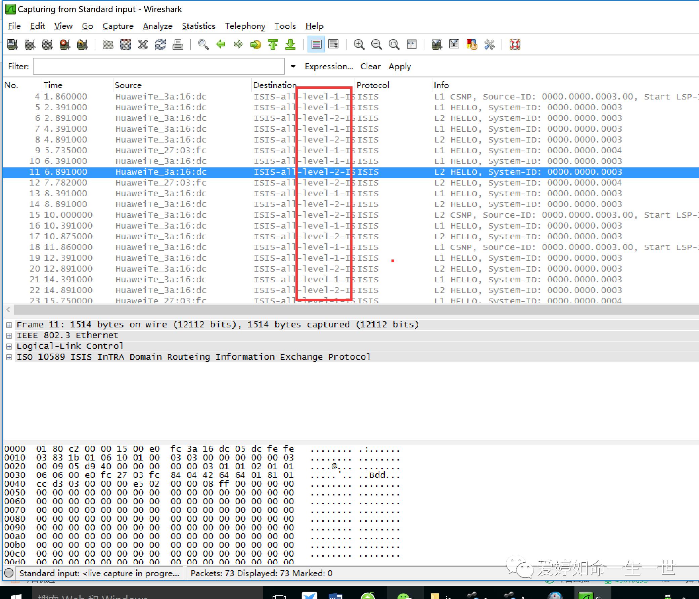
Task: Open the Analyze menu
Action: click(157, 26)
